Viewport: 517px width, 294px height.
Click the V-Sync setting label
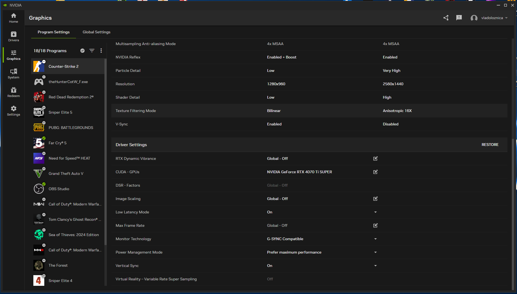(x=122, y=124)
